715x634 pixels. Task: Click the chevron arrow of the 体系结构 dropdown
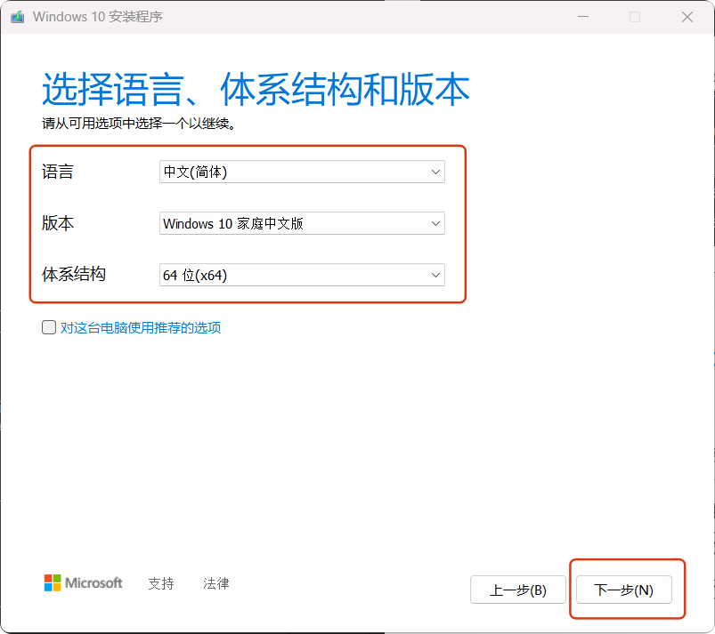pos(435,276)
